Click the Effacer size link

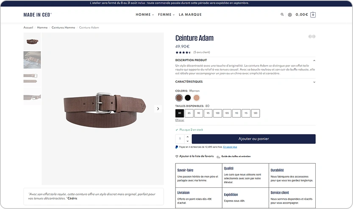point(180,120)
